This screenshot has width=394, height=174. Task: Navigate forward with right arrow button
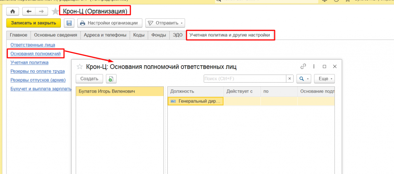tap(42, 11)
